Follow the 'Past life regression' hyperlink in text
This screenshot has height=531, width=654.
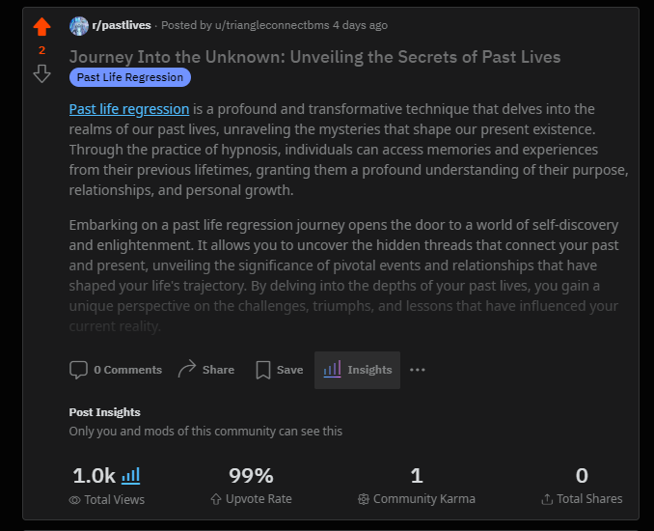tap(129, 109)
